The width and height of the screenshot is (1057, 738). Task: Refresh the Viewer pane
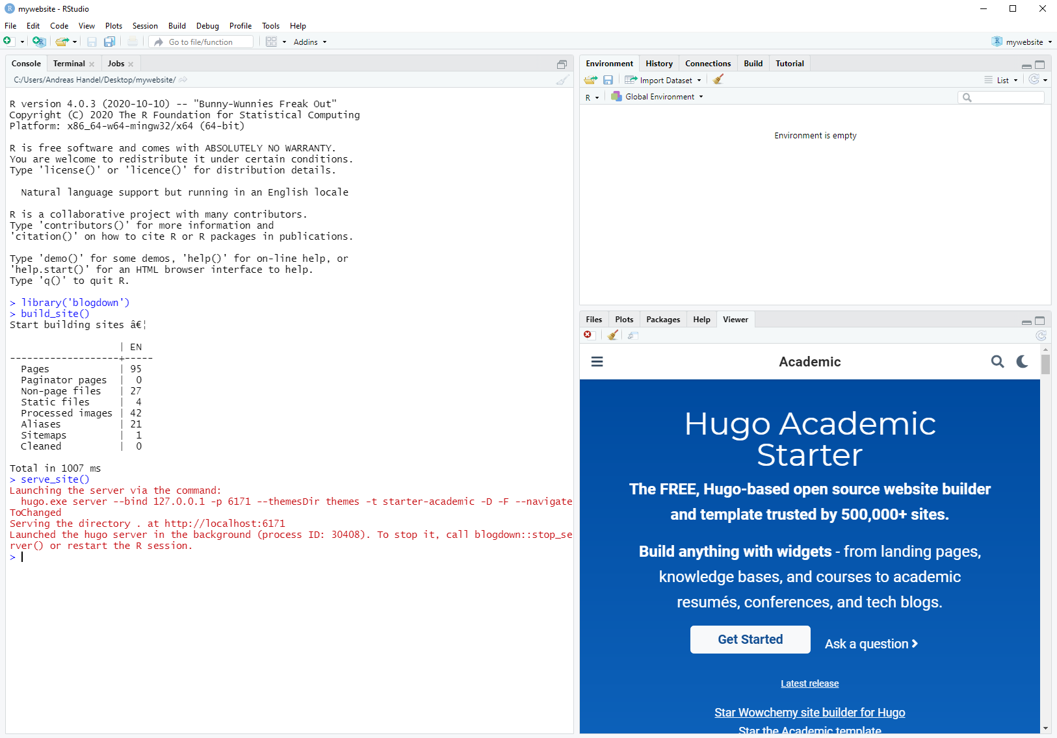[x=1041, y=335]
